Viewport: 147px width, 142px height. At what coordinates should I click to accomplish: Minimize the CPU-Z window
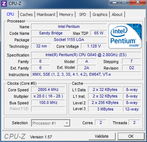[x=114, y=3]
